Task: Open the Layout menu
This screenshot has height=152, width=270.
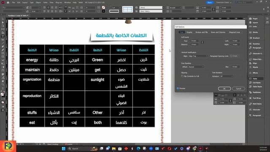Action: [25, 3]
